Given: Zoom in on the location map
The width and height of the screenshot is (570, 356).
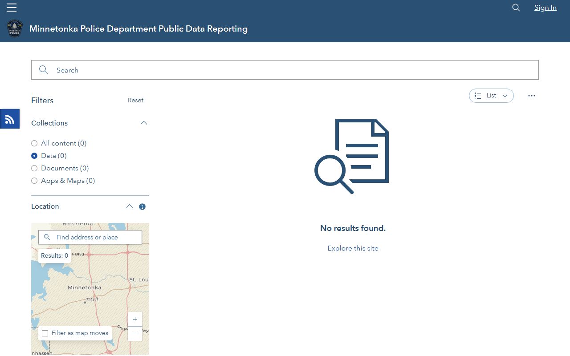Looking at the screenshot, I should [x=135, y=319].
